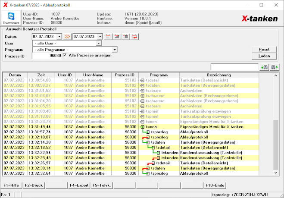Click the green arrow icon for tsprozlog at 13:31:57,74

(146, 132)
